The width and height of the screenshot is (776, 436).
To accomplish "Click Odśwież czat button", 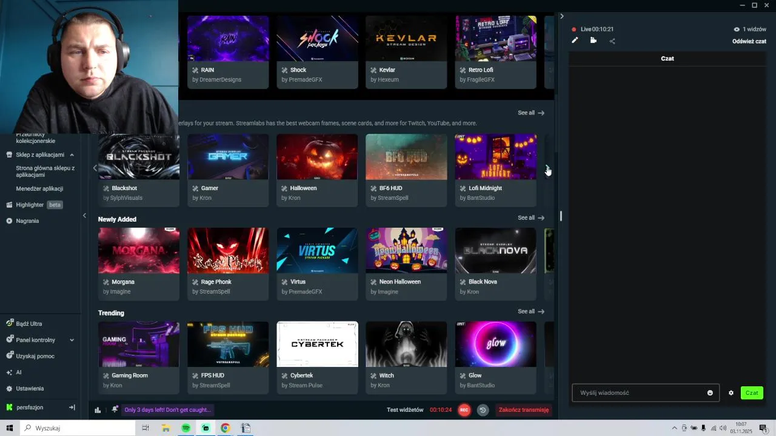I will (749, 41).
